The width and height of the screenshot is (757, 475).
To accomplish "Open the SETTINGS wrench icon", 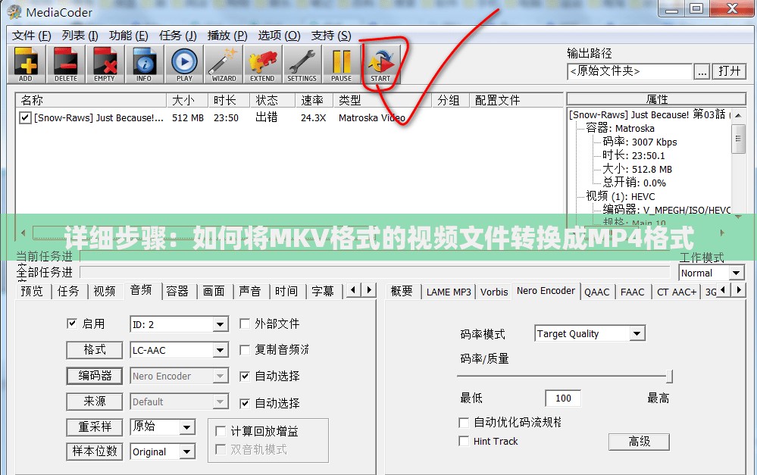I will point(302,64).
